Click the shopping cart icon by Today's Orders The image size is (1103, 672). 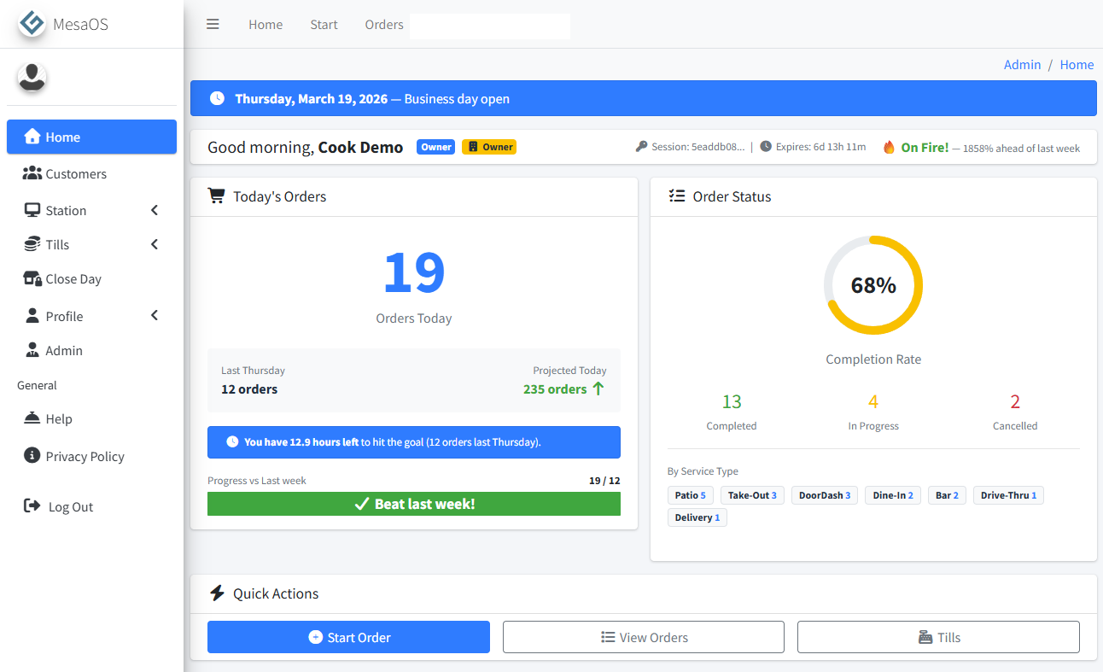217,196
